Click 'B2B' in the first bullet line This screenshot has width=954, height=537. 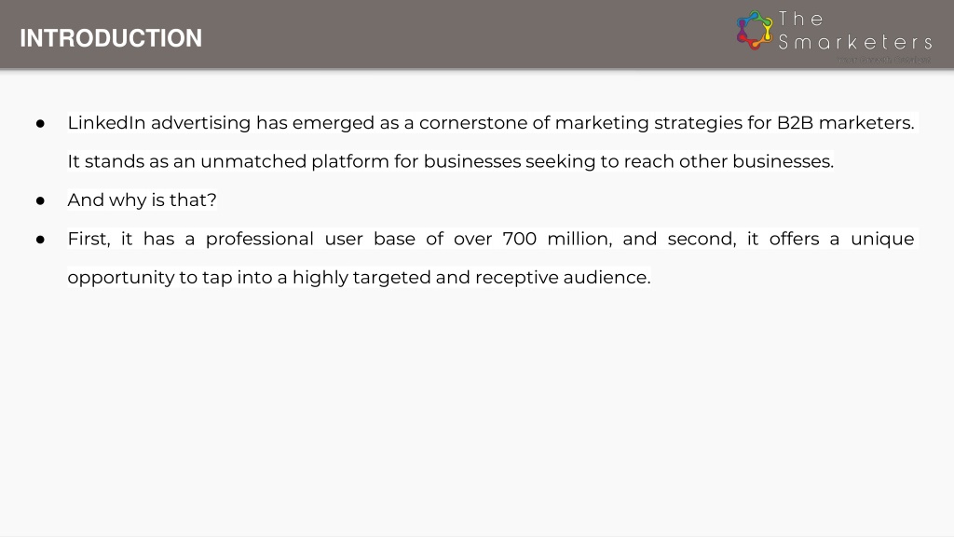796,123
